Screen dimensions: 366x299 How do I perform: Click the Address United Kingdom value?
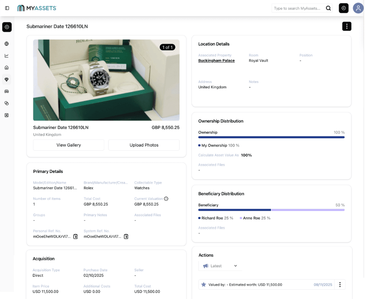[212, 87]
